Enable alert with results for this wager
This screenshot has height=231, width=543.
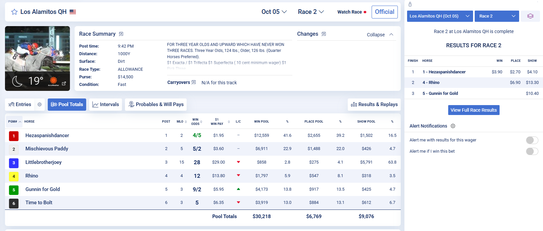click(x=532, y=140)
